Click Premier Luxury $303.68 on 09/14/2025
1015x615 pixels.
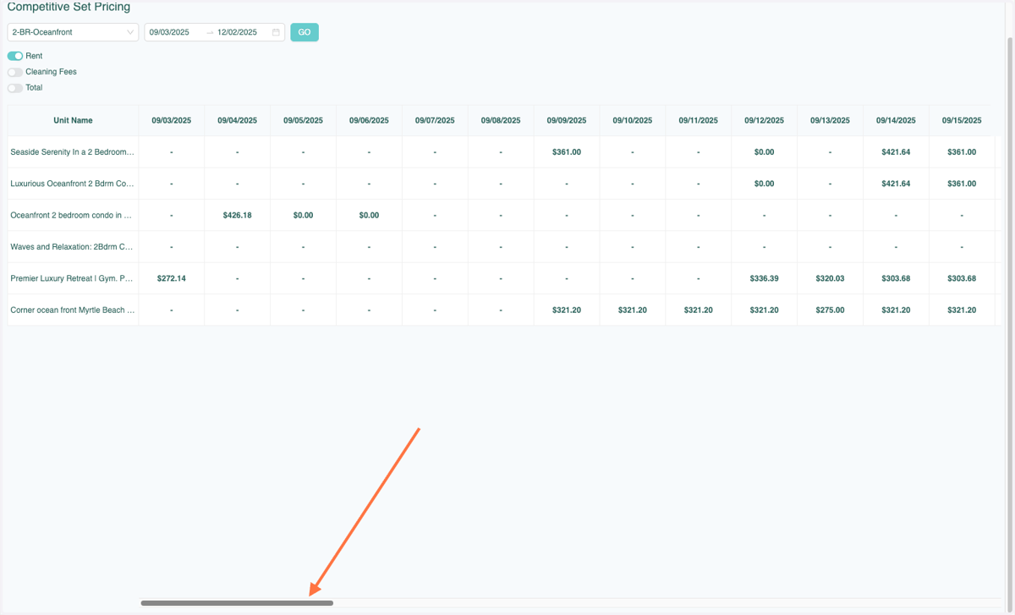tap(897, 278)
